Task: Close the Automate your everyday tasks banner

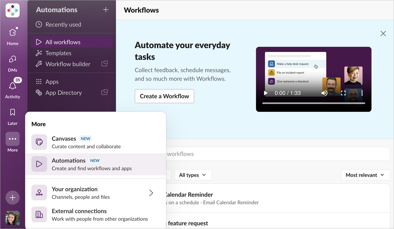Action: [x=383, y=33]
